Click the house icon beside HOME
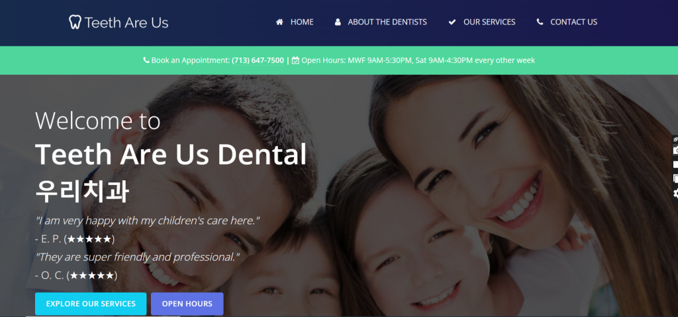Viewport: 678px width, 317px height. [279, 22]
